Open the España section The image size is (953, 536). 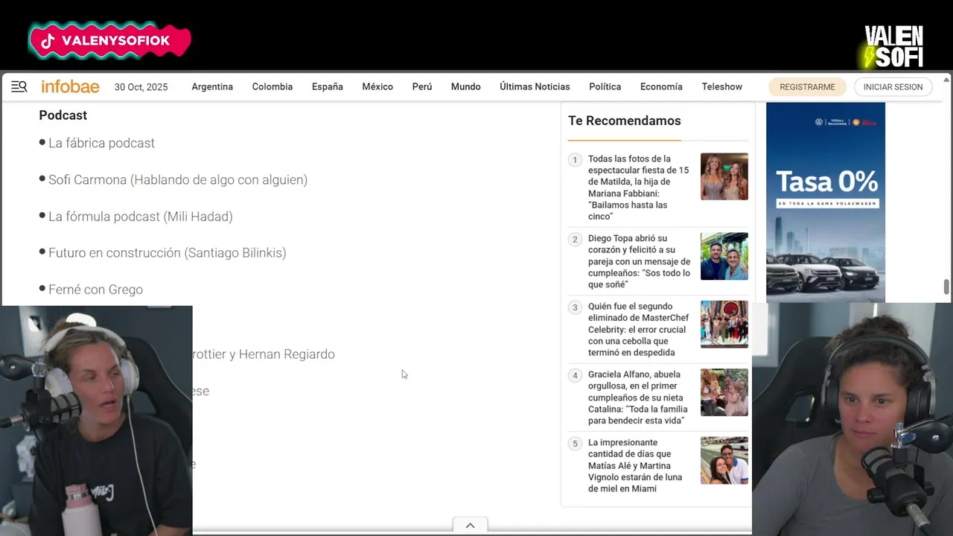pyautogui.click(x=328, y=87)
